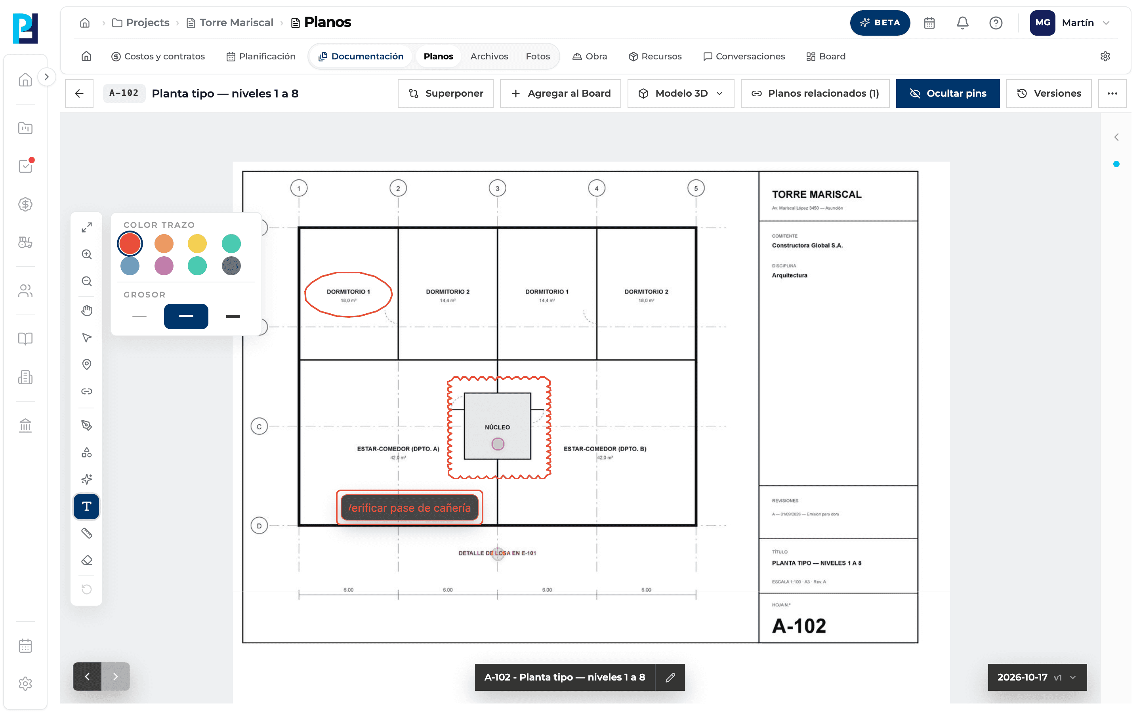Expand drawing to fullscreen with arrows icon
The image size is (1141, 713).
click(86, 227)
